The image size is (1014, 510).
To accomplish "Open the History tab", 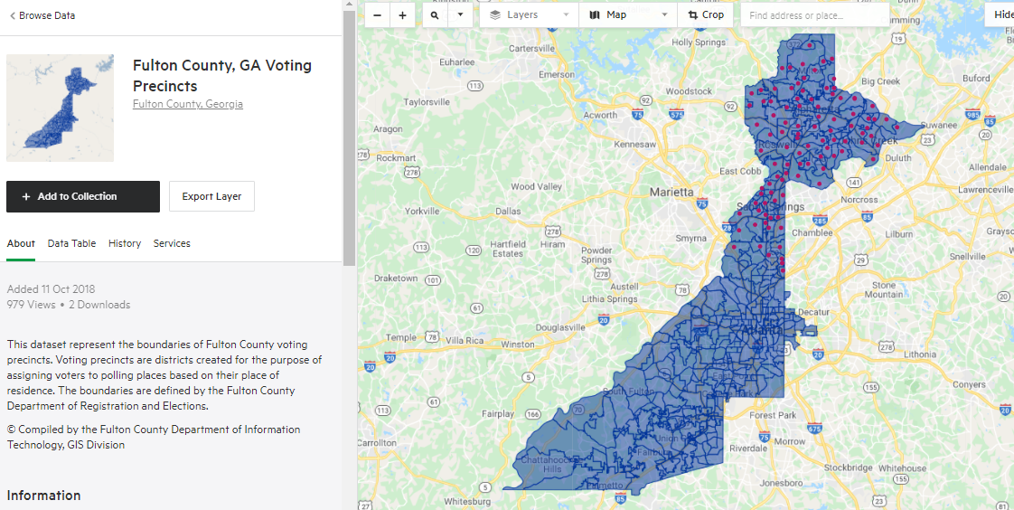I will 125,243.
